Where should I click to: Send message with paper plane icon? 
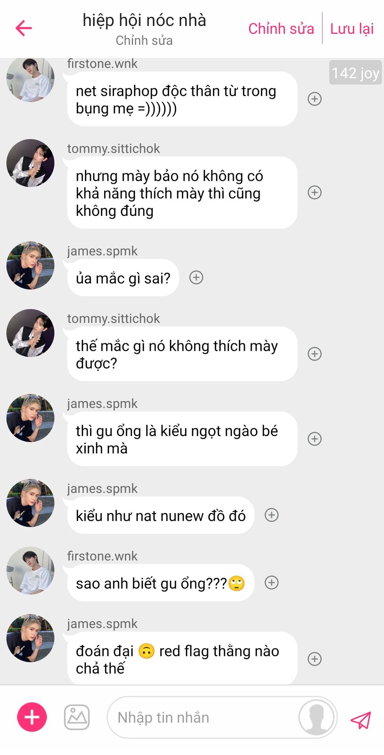(x=361, y=720)
